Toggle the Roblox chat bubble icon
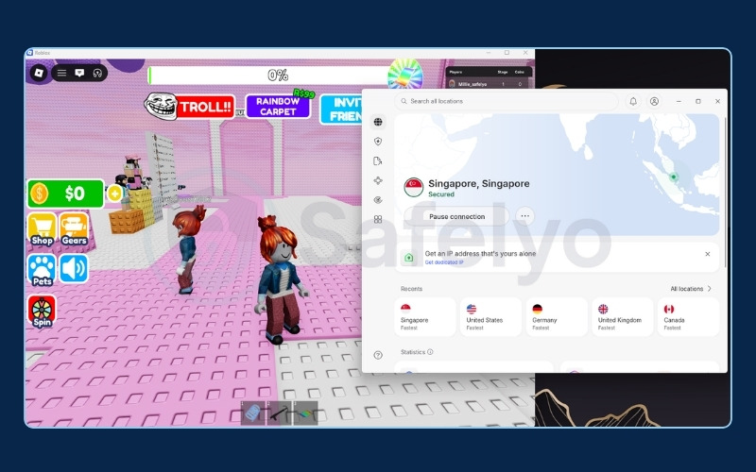 click(79, 73)
